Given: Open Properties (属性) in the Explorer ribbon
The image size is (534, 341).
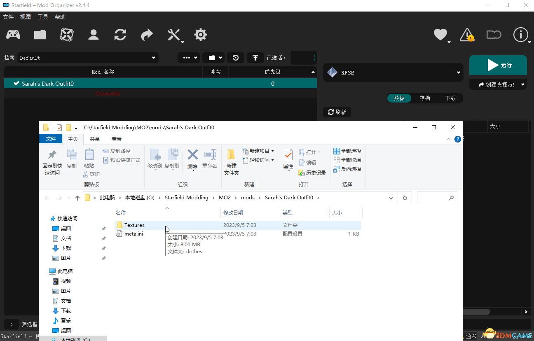Looking at the screenshot, I should pos(288,160).
